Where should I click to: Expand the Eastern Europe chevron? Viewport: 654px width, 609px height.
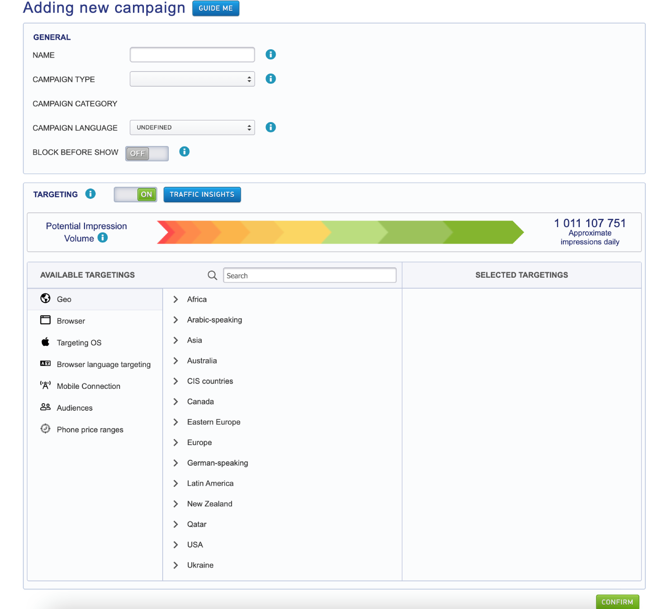click(176, 422)
